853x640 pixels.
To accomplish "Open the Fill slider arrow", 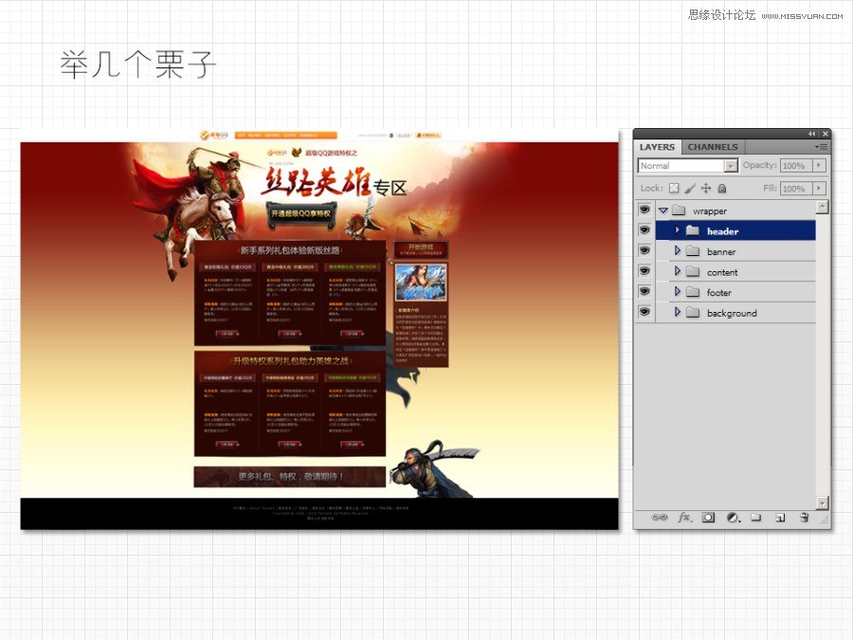I will 819,189.
